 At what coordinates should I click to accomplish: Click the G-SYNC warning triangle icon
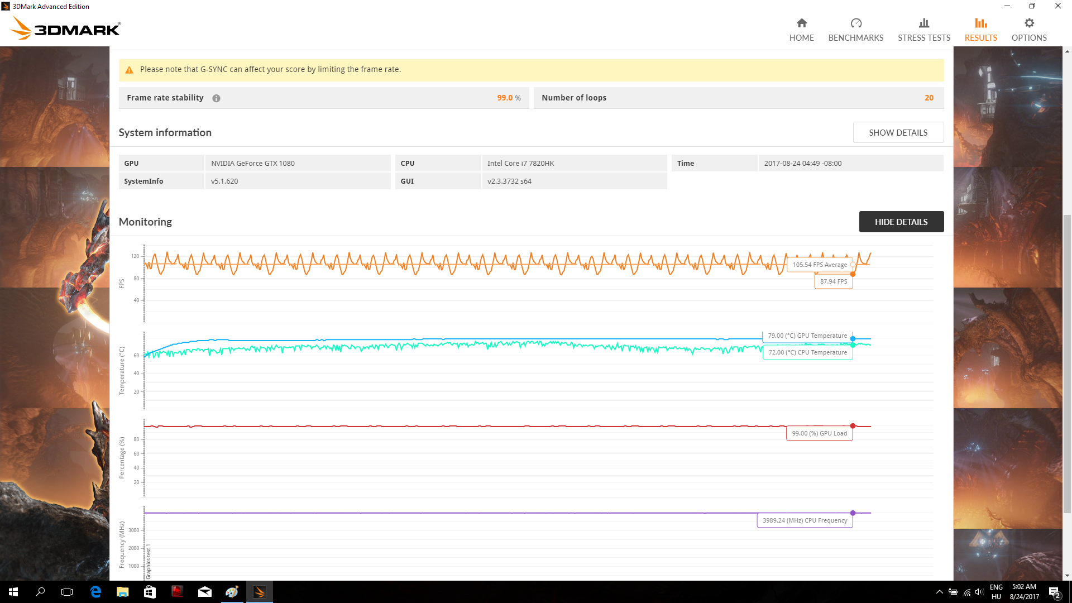pyautogui.click(x=129, y=70)
